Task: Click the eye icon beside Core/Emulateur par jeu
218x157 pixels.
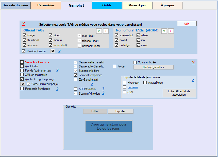Action: 23,84
